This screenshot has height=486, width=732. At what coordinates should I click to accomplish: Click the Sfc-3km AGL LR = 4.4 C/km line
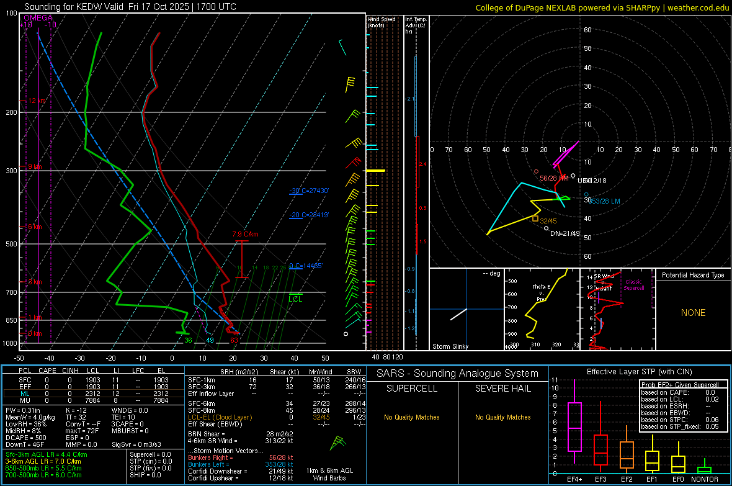(x=47, y=454)
